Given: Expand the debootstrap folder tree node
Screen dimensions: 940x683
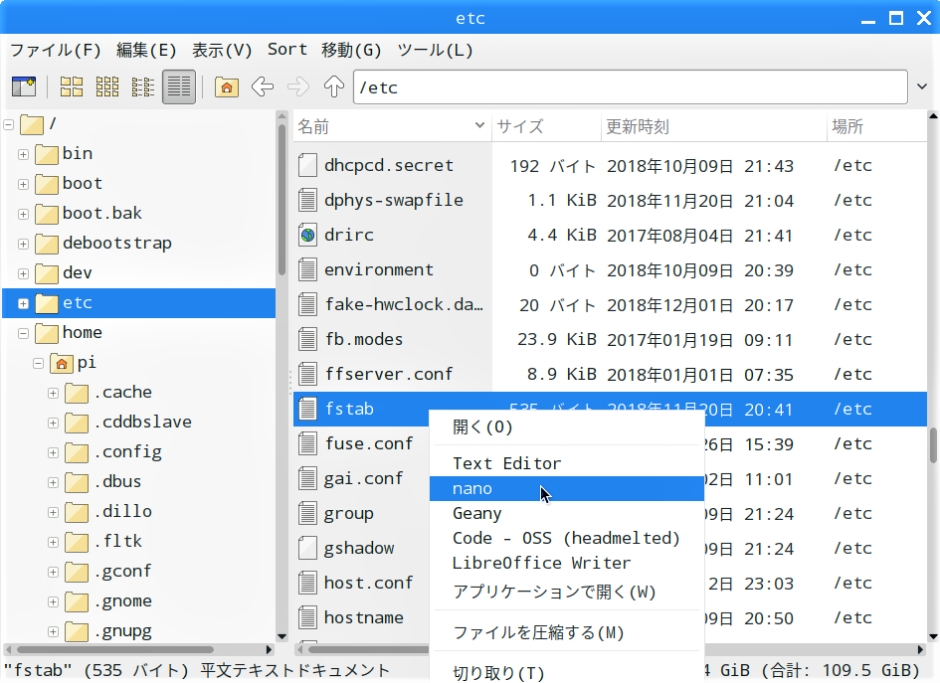Looking at the screenshot, I should [x=24, y=244].
